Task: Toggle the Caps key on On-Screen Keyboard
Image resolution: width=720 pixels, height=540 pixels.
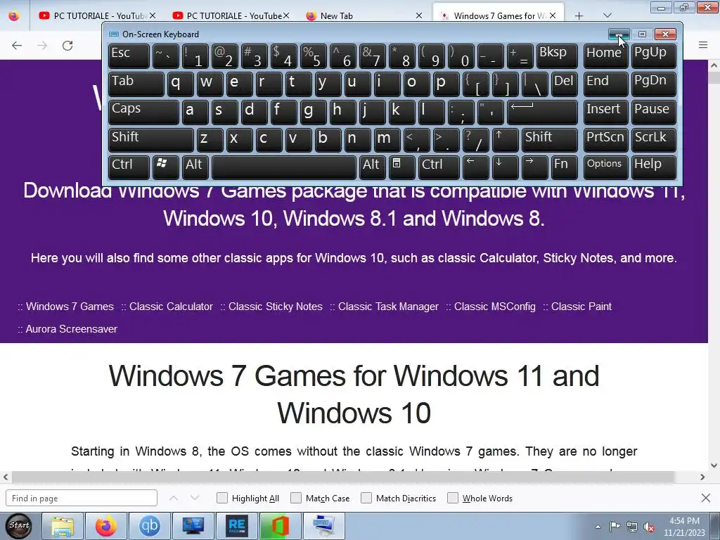Action: tap(143, 112)
